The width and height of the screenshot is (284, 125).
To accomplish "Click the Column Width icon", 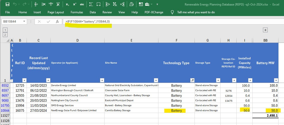I will (98, 4).
